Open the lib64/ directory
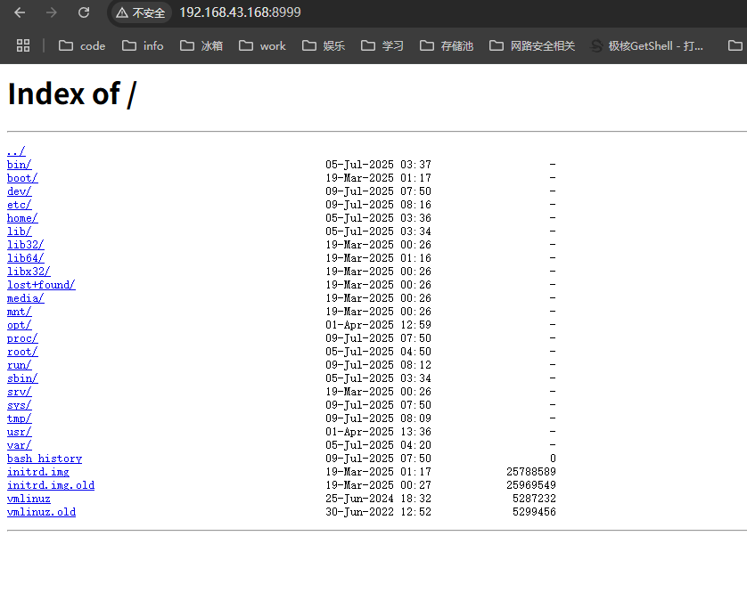Screen dimensions: 747x601 coord(25,258)
